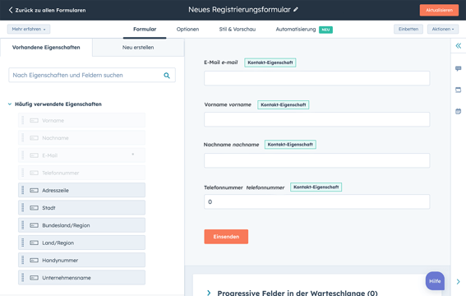466x296 pixels.
Task: Click the field type icon of Unternehmensname
Action: [35, 278]
